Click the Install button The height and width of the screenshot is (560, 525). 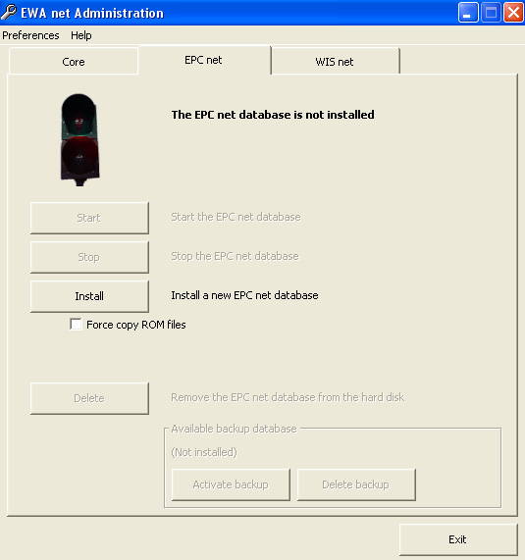(x=89, y=296)
